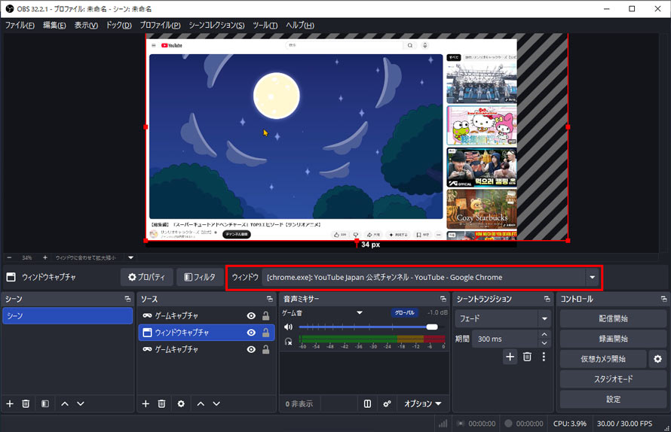
Task: Pop out the コントロール dock
Action: tap(663, 299)
